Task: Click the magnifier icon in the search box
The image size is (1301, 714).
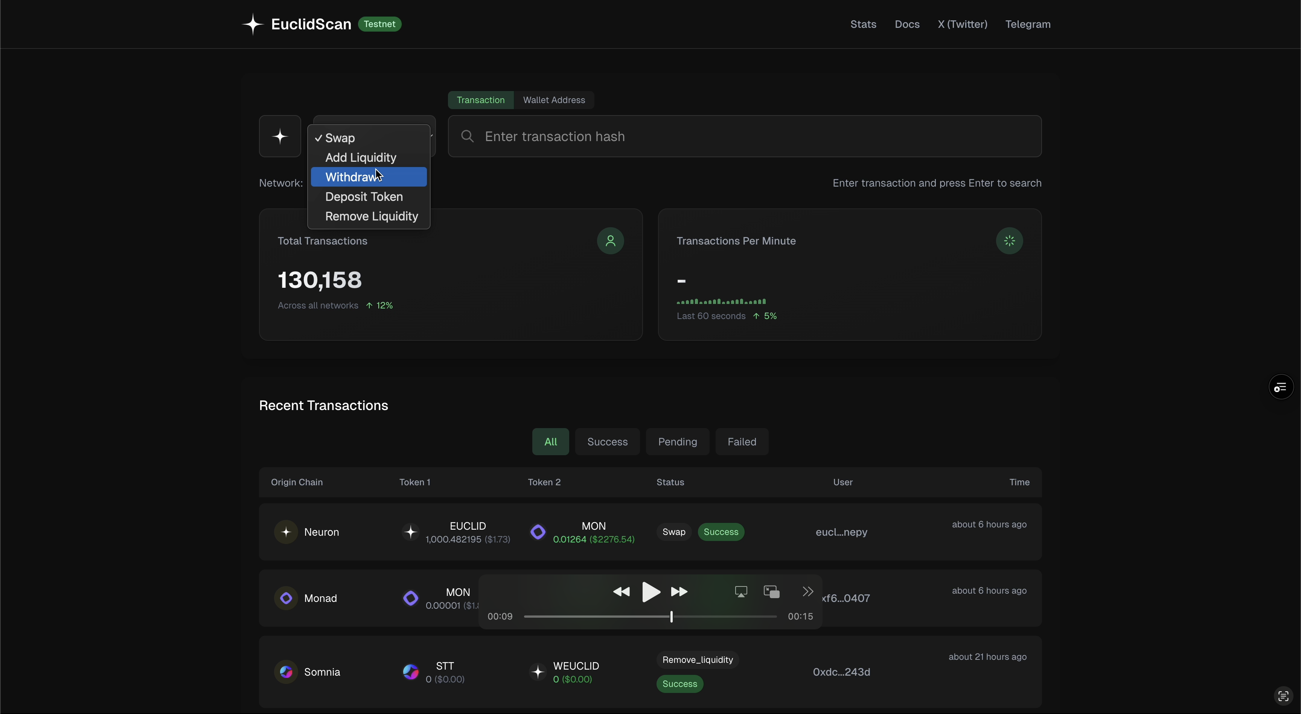Action: coord(468,136)
